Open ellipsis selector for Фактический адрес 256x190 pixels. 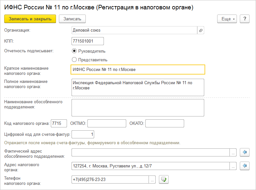233,152
